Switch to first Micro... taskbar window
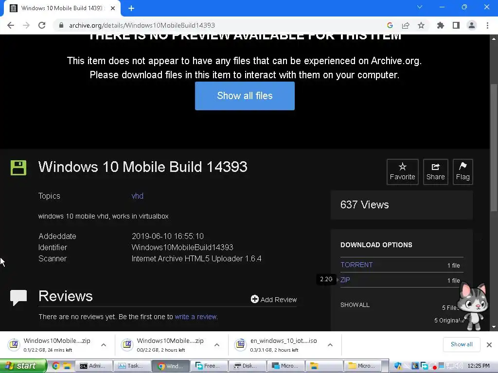The width and height of the screenshot is (498, 373). click(x=285, y=366)
